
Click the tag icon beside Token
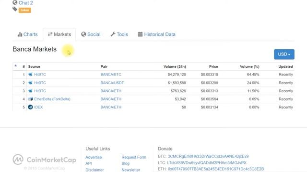pyautogui.click(x=15, y=9)
